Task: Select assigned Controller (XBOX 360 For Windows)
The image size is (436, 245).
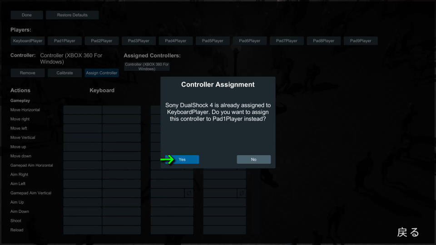Action: pyautogui.click(x=147, y=66)
